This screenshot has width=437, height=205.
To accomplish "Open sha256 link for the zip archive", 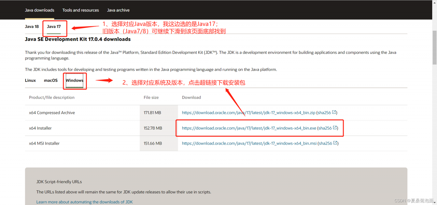I will pyautogui.click(x=324, y=113).
